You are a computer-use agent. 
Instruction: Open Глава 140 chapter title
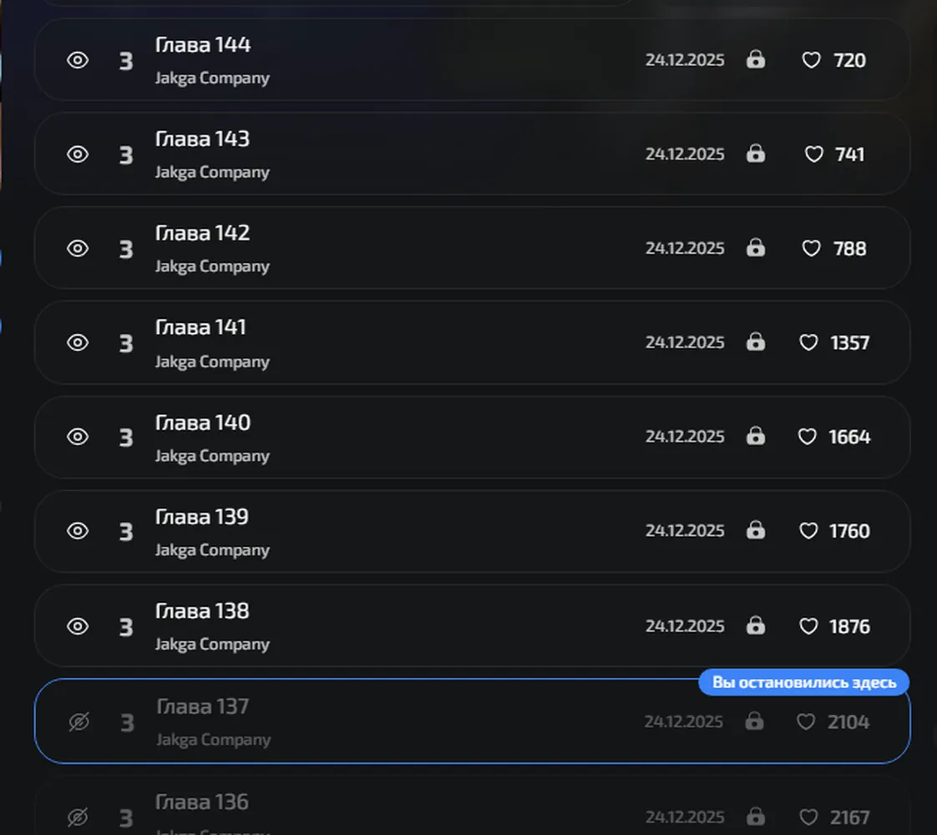click(x=203, y=423)
